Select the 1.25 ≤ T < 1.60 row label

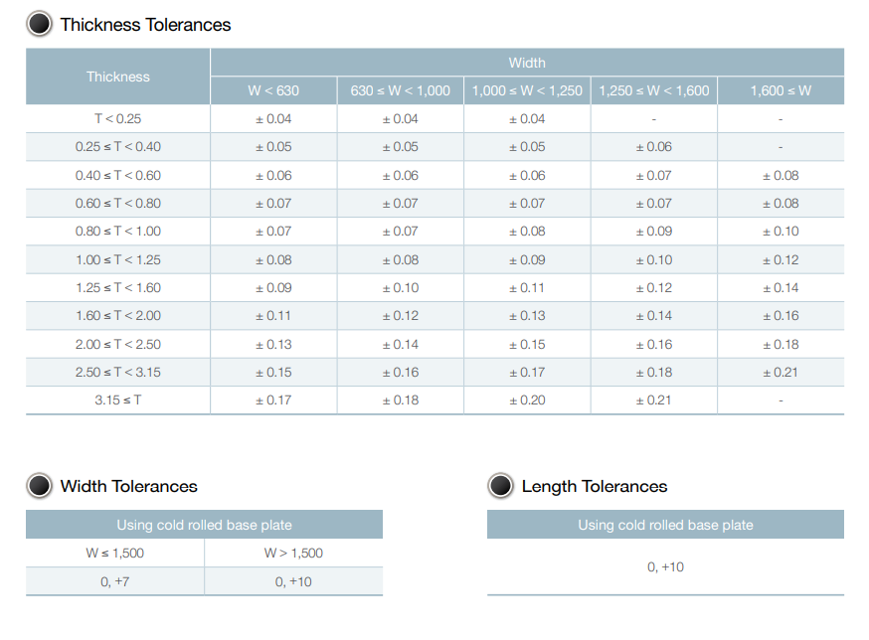click(x=118, y=287)
